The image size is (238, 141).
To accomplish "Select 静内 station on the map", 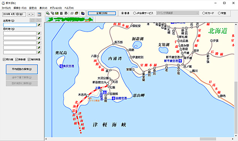I will click(219, 96).
